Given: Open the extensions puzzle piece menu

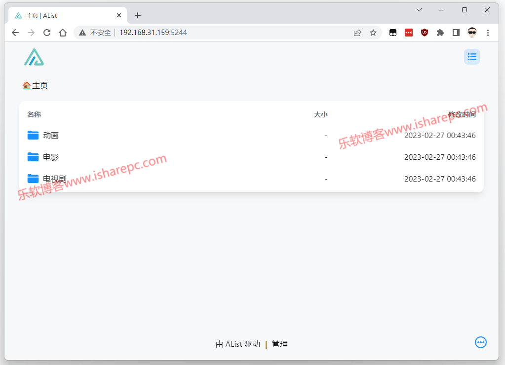Looking at the screenshot, I should click(440, 33).
